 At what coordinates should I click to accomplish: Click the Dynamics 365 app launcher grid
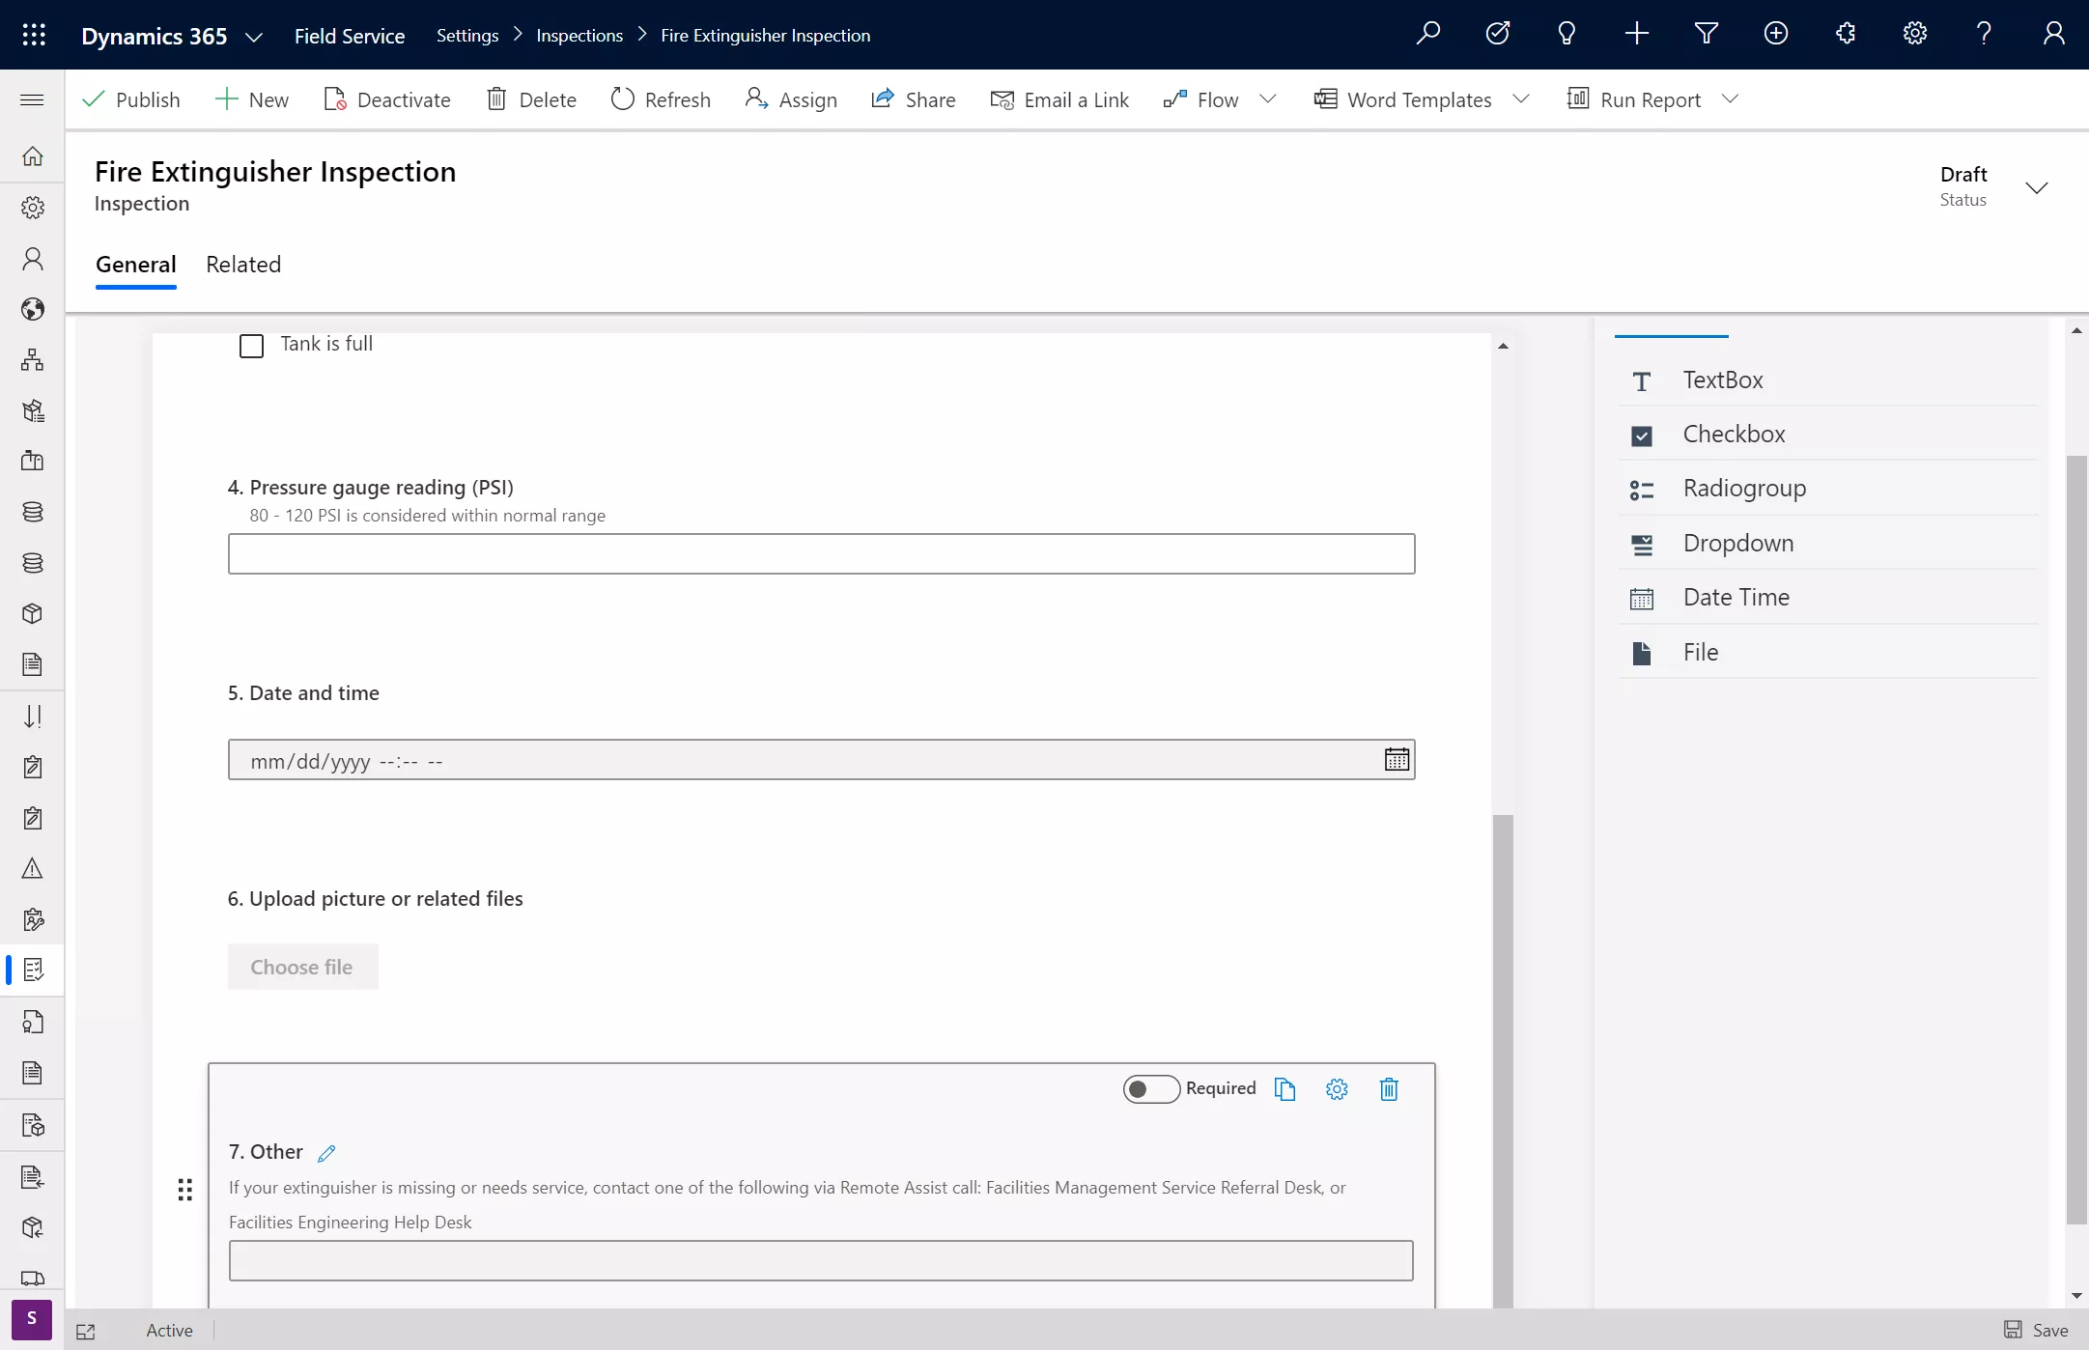point(34,35)
